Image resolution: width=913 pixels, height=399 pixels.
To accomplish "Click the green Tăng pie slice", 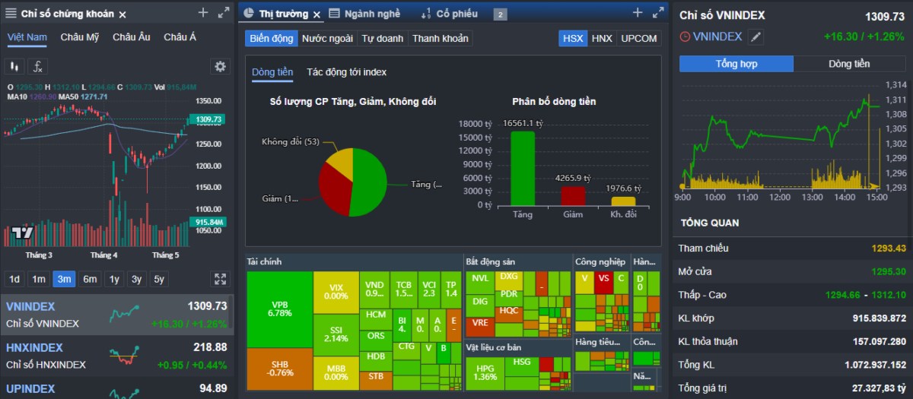I will tap(370, 184).
